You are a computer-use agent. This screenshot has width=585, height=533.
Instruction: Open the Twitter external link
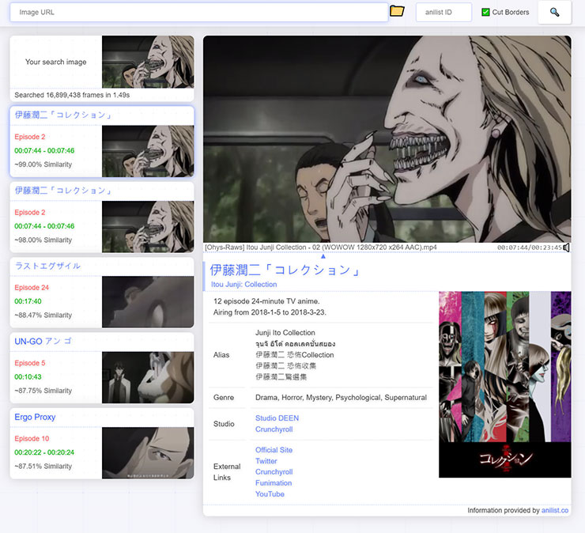(x=266, y=461)
